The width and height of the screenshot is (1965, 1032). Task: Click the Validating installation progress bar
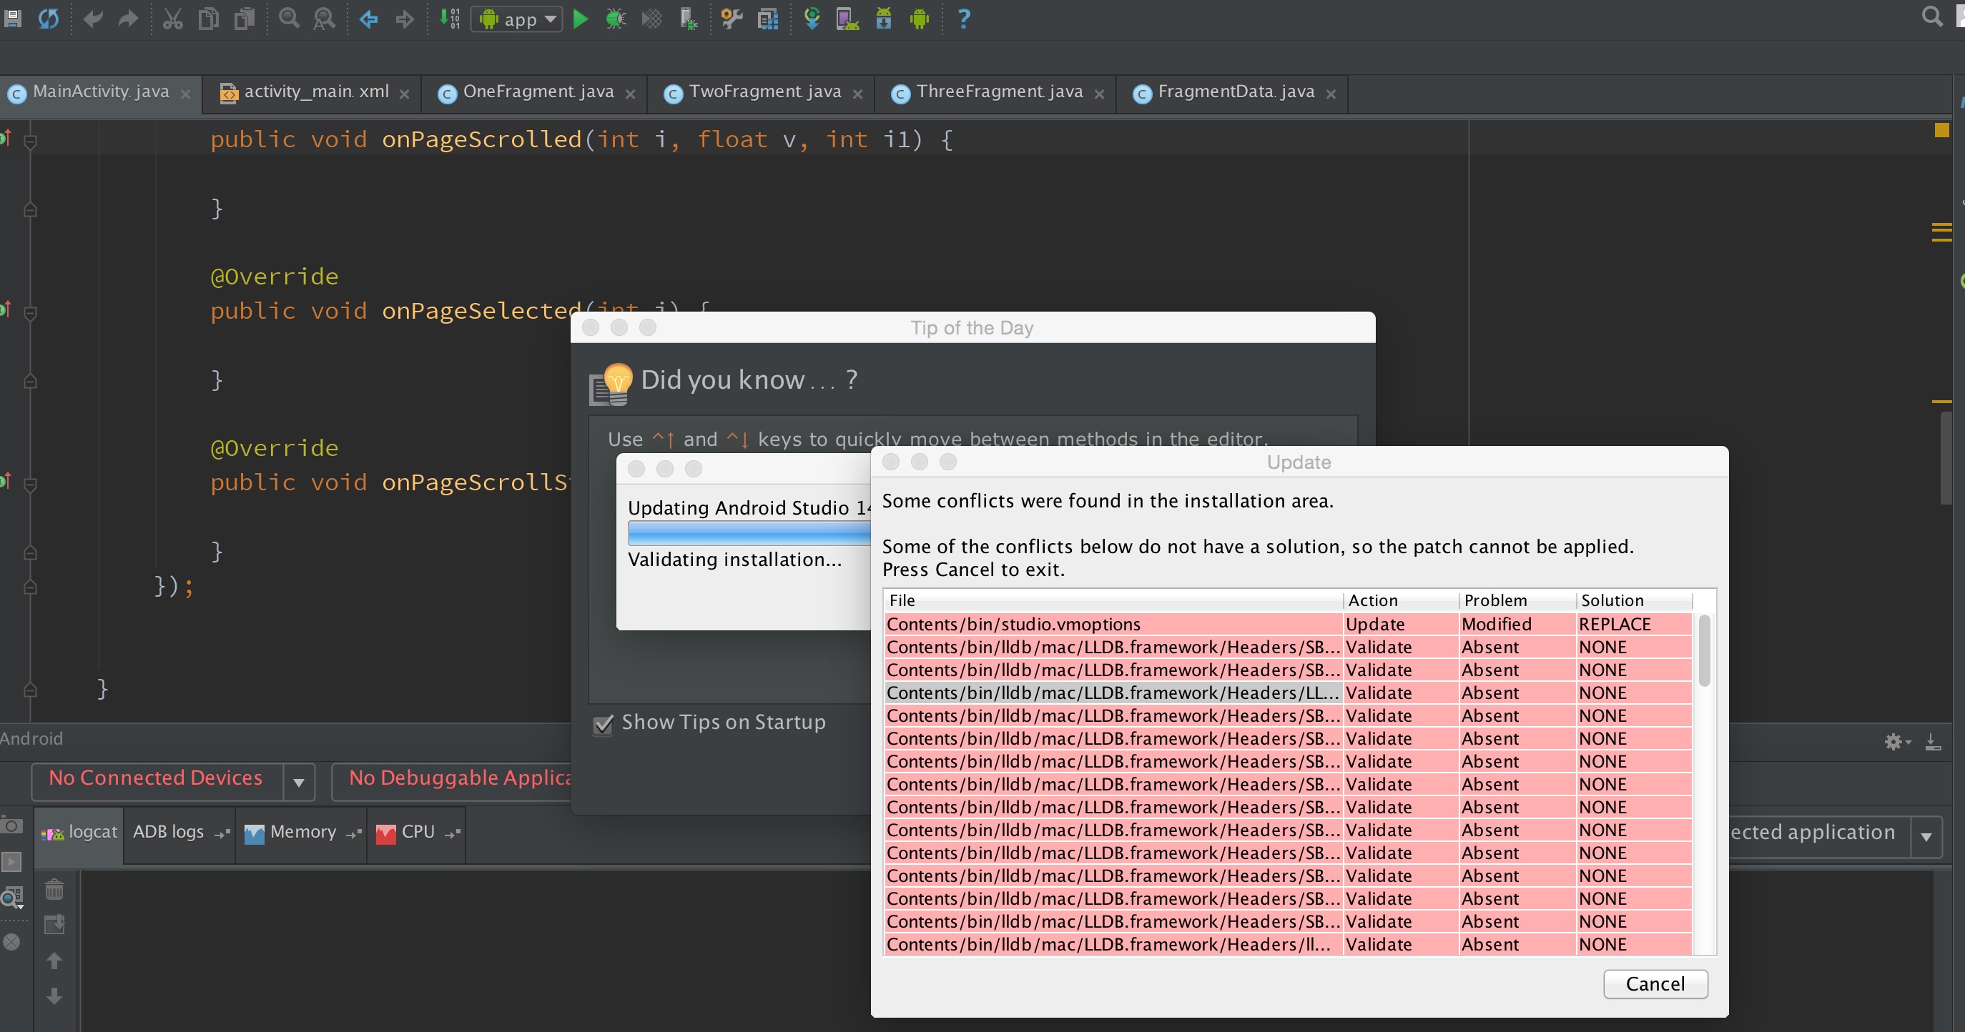[749, 534]
